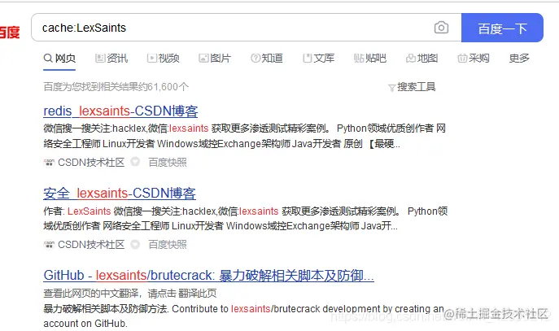Click the camera image-search icon
559x331 pixels.
click(x=441, y=28)
